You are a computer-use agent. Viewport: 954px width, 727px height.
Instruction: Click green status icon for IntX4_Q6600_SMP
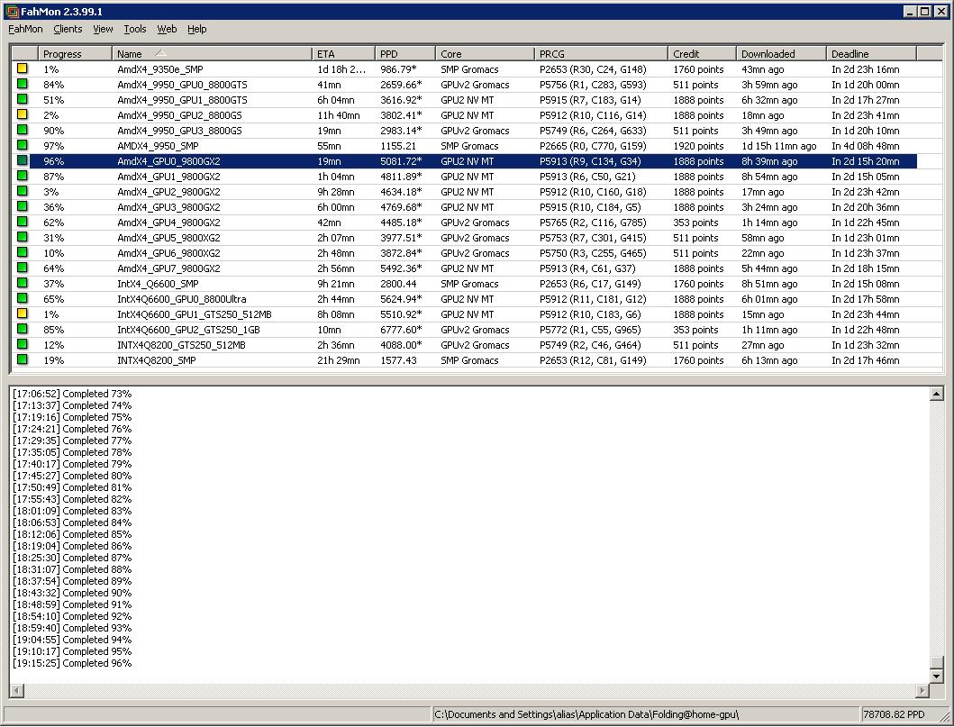click(x=23, y=283)
